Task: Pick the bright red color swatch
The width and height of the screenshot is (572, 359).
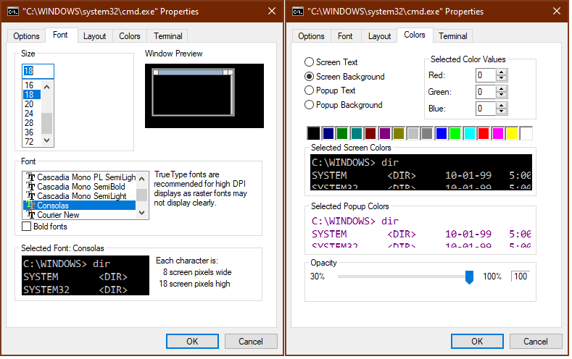Action: [484, 134]
